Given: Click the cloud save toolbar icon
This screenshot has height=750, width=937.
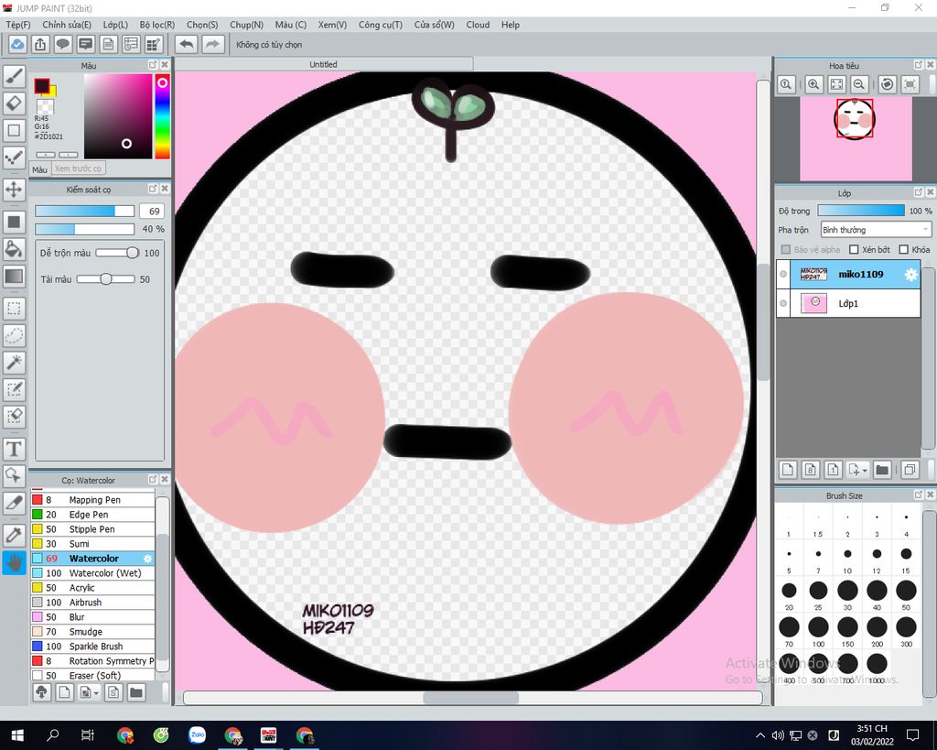Looking at the screenshot, I should tap(17, 44).
